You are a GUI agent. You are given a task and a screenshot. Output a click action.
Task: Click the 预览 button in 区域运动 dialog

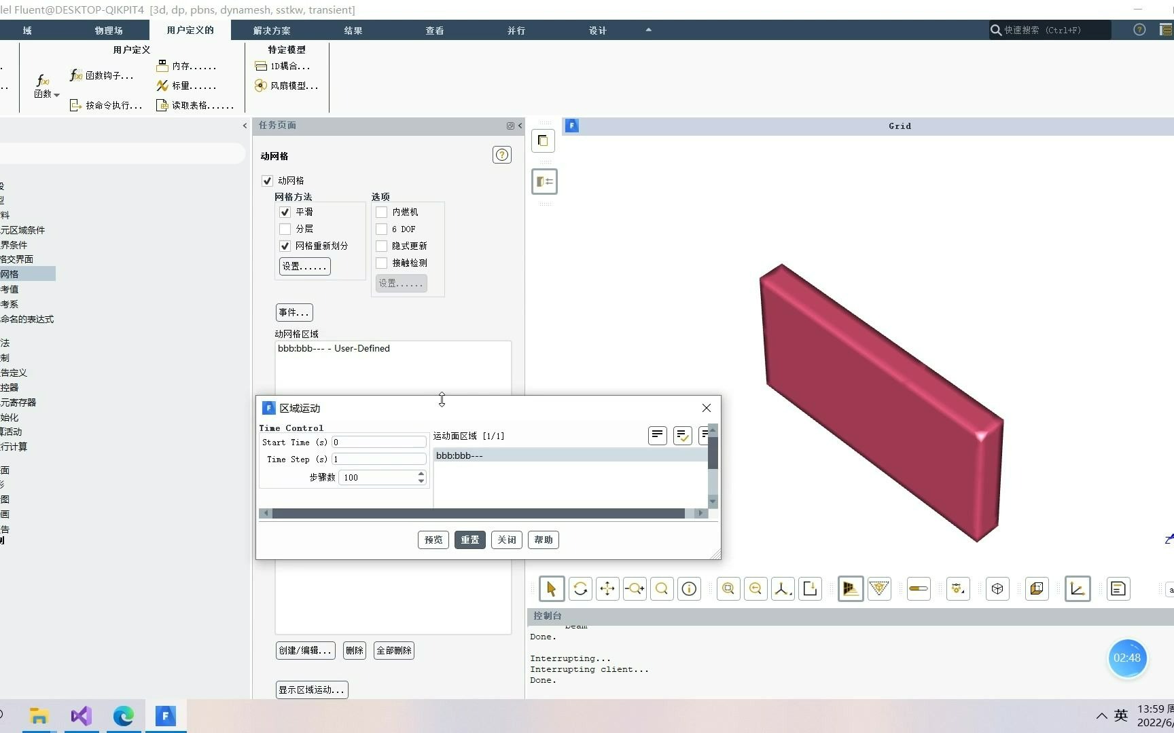pyautogui.click(x=433, y=540)
